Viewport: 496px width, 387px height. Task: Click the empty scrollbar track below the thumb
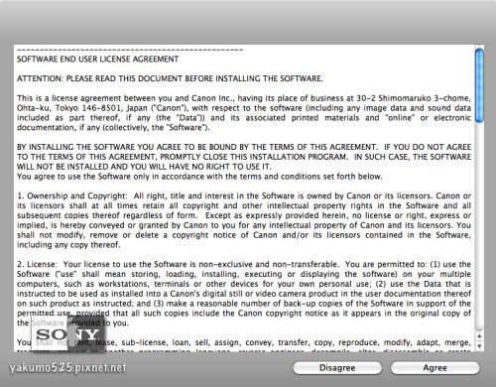[479, 226]
